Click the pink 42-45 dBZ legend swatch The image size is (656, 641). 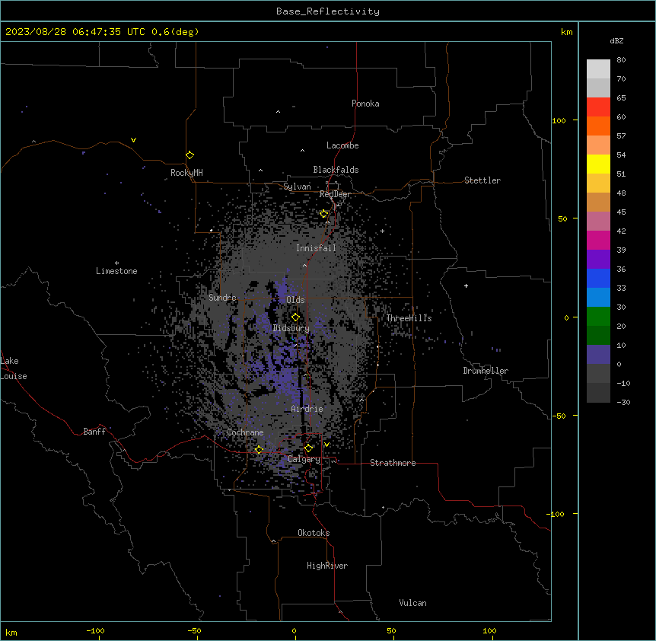click(598, 222)
